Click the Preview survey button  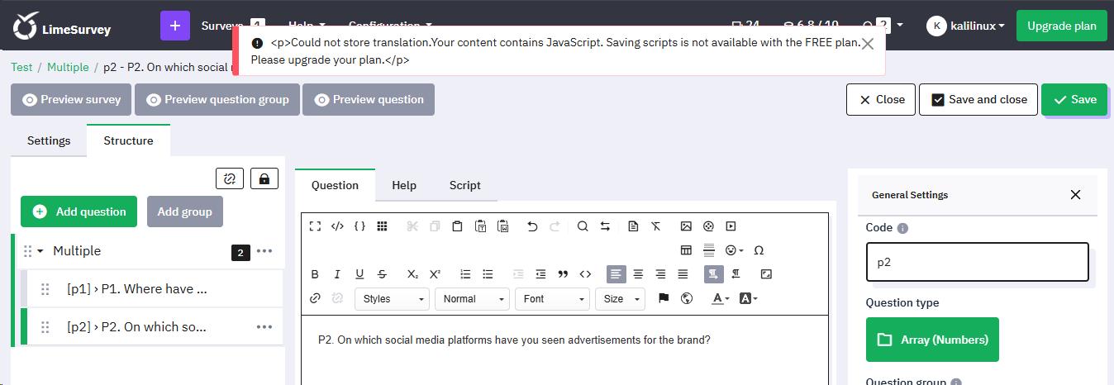point(71,99)
